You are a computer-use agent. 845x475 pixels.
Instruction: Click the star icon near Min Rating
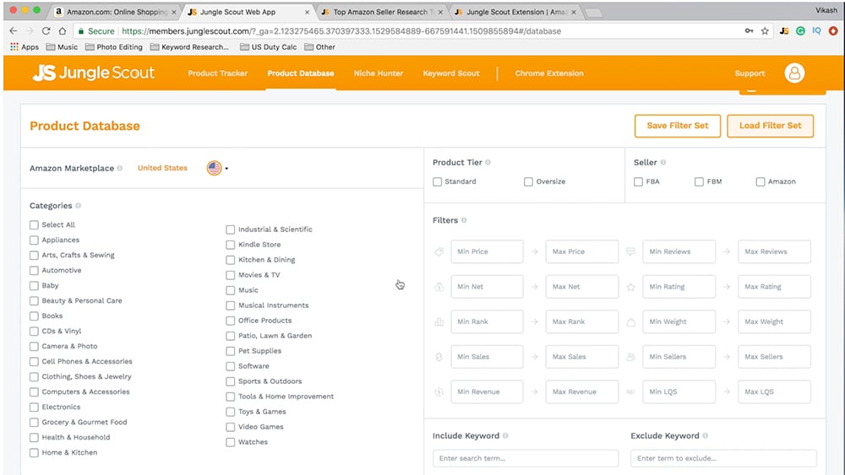(630, 287)
